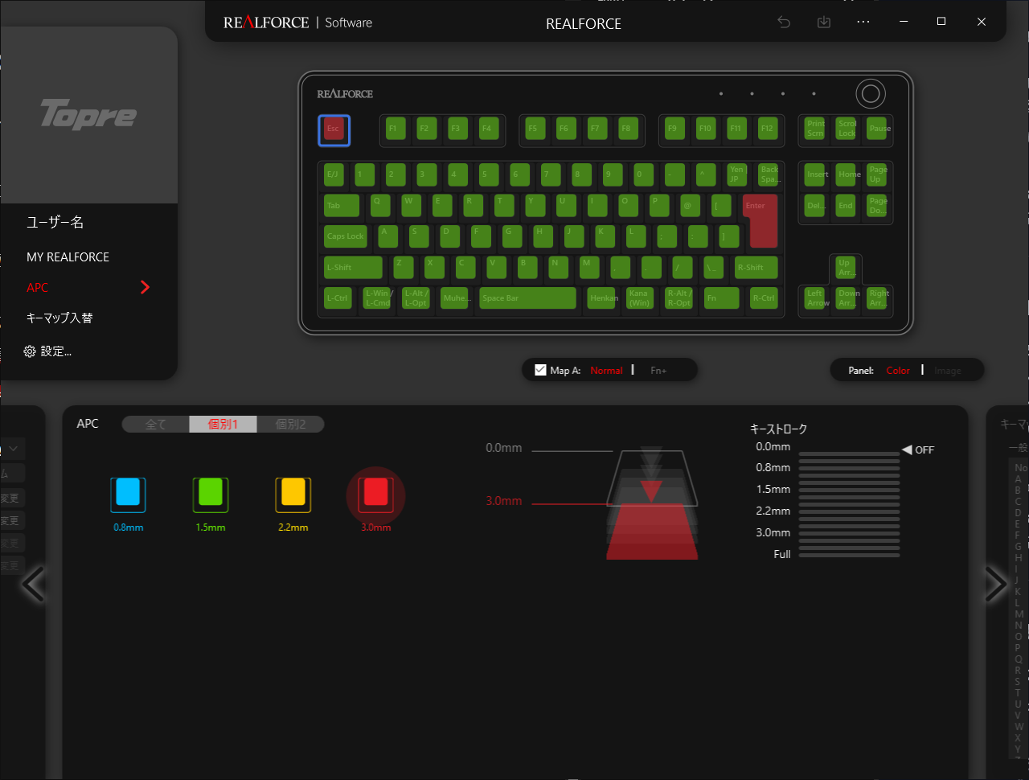Select the yellow 2.2mm actuation key icon

click(293, 495)
